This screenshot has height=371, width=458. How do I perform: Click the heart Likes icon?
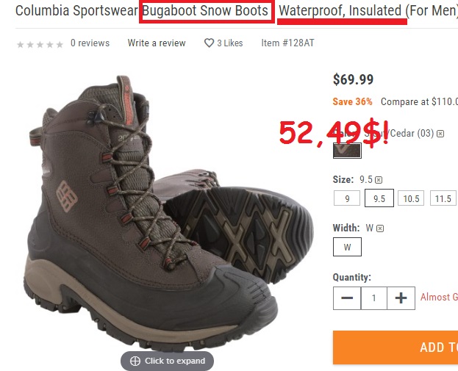(x=209, y=43)
